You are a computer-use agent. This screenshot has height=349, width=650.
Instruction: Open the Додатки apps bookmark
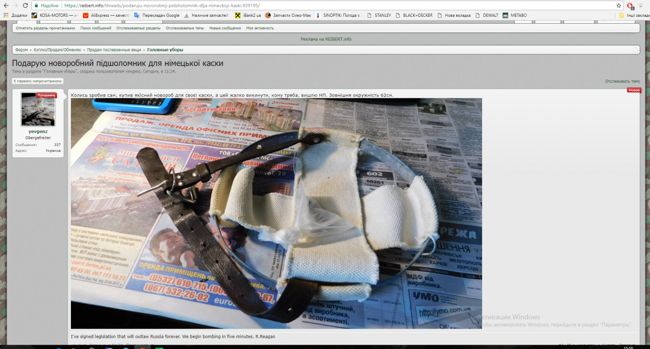click(15, 15)
